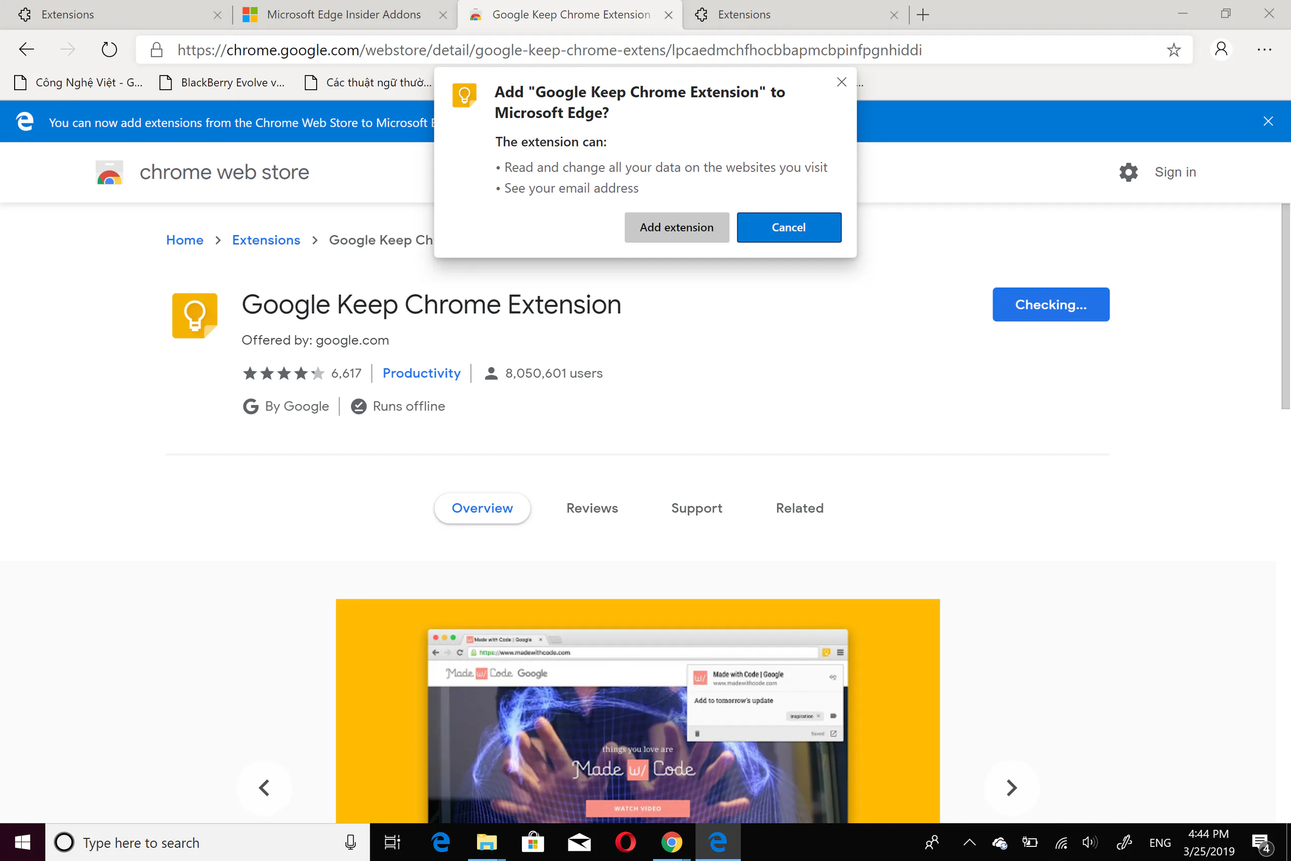Go to Extensions breadcrumb link
Screen dimensions: 1291x861
[x=266, y=240]
